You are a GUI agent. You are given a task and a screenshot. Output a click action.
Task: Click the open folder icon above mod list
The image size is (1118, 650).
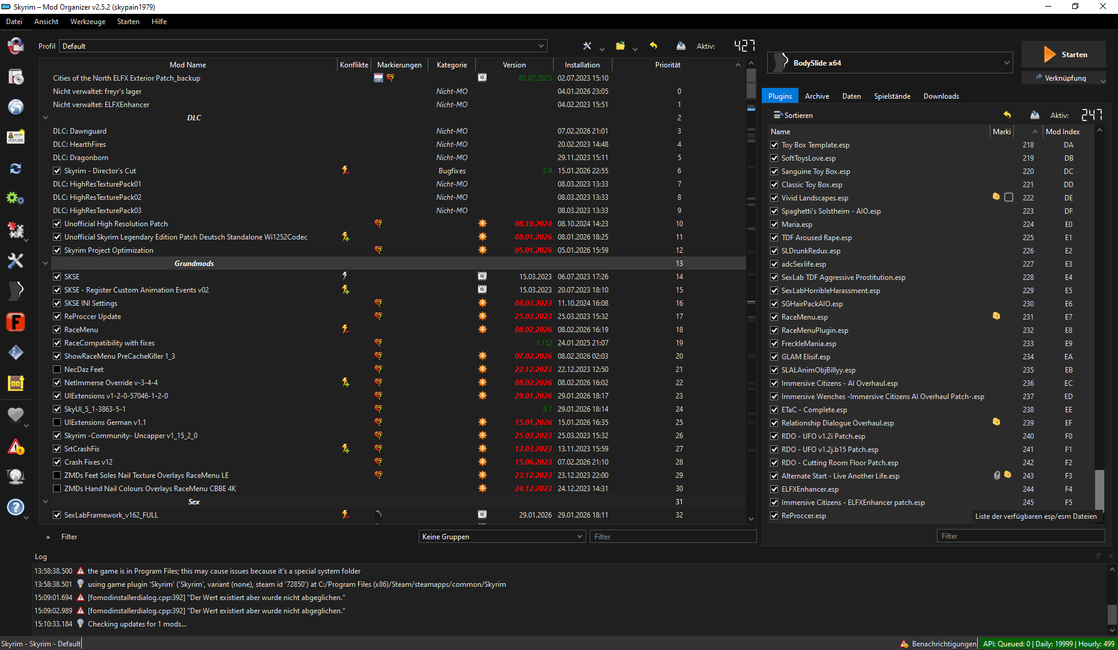pyautogui.click(x=620, y=46)
